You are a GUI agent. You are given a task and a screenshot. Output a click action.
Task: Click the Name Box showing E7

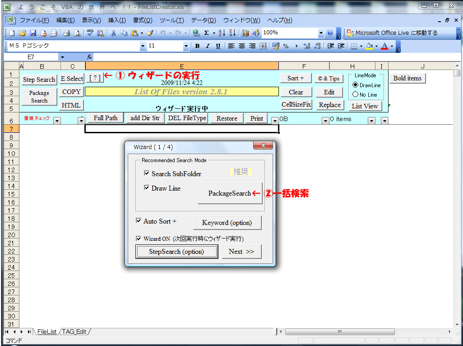tap(31, 57)
